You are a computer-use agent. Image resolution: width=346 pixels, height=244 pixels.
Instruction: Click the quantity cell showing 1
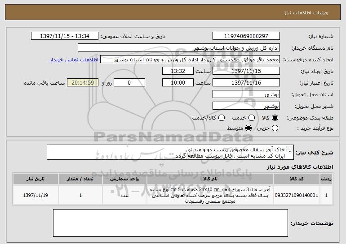point(80,195)
